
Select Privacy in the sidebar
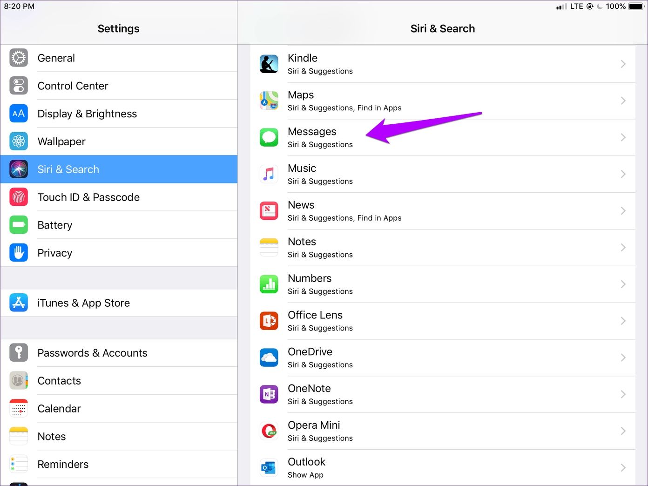click(x=119, y=253)
